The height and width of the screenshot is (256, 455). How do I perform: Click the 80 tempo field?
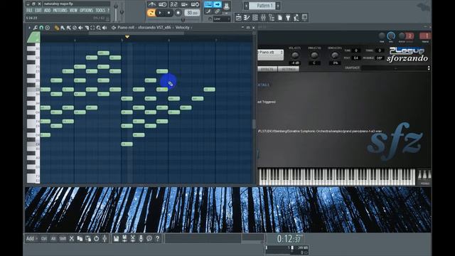[x=192, y=13]
